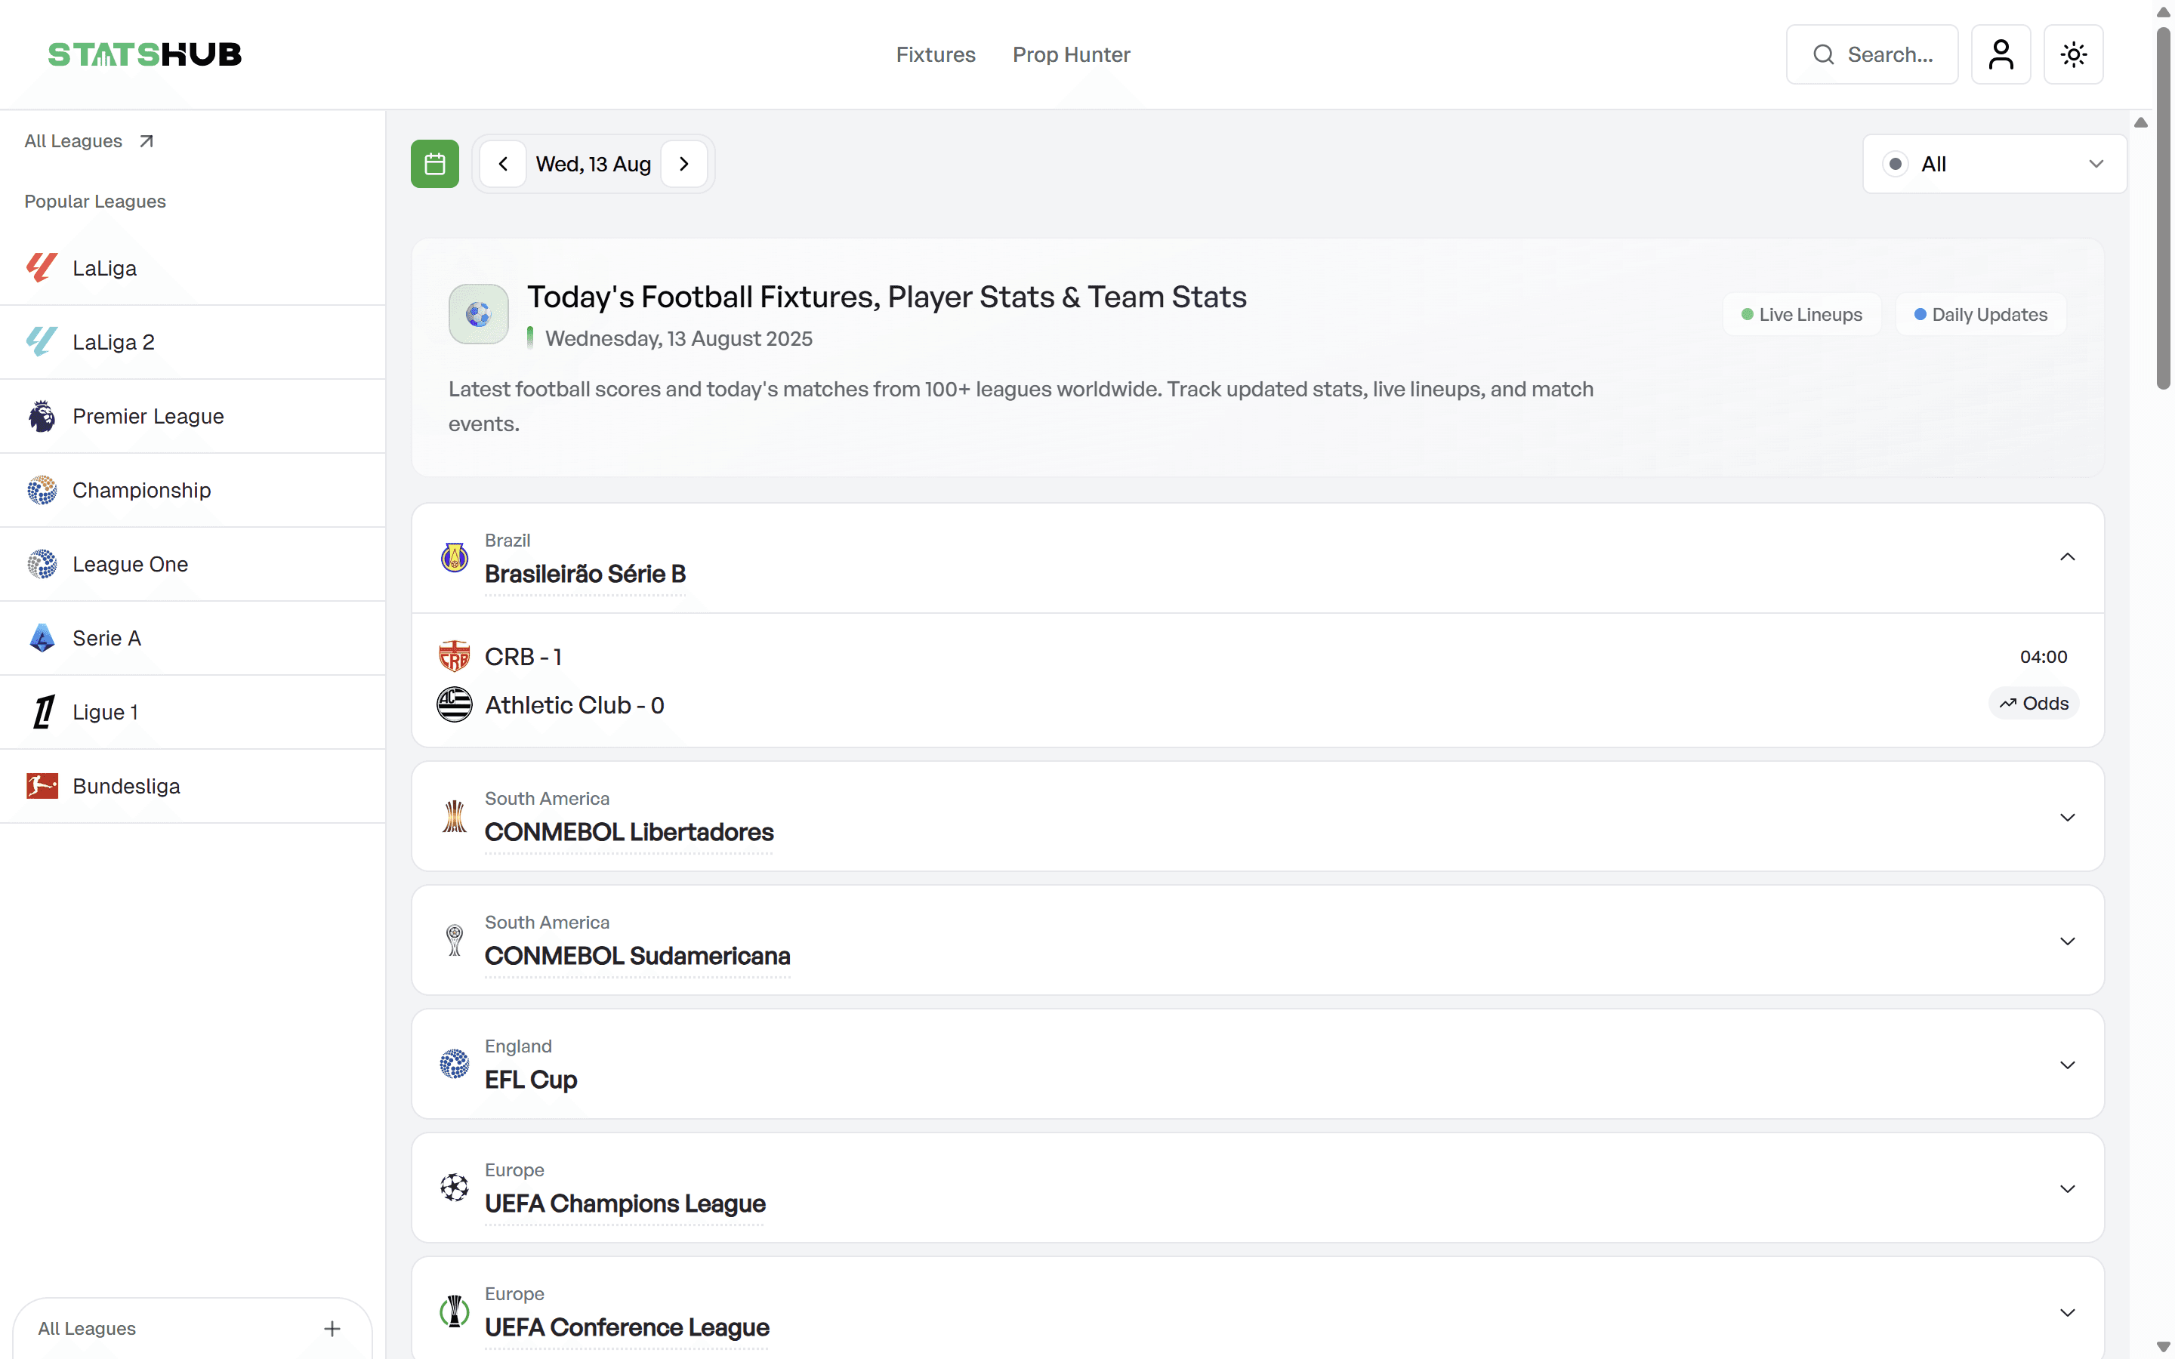This screenshot has height=1359, width=2175.
Task: Open the Prop Hunter page
Action: 1072,54
